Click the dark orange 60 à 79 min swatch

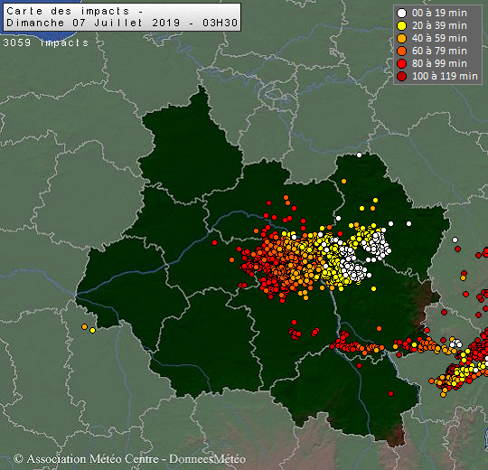point(402,51)
